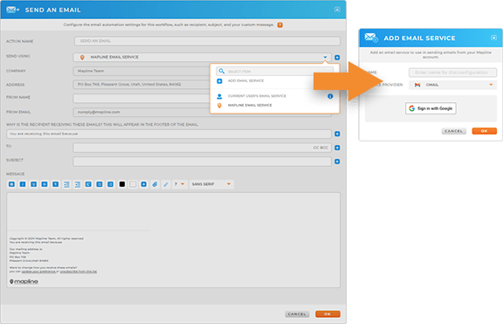This screenshot has width=503, height=324.
Task: Click the paperclip attachment icon
Action: (155, 184)
